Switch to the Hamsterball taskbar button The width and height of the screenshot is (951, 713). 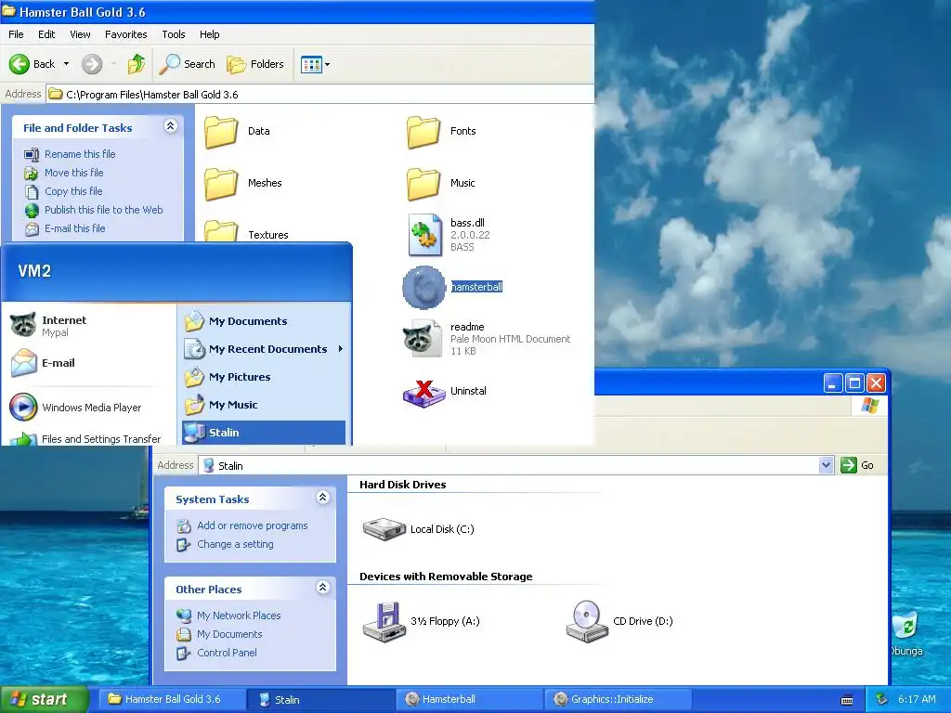(471, 699)
